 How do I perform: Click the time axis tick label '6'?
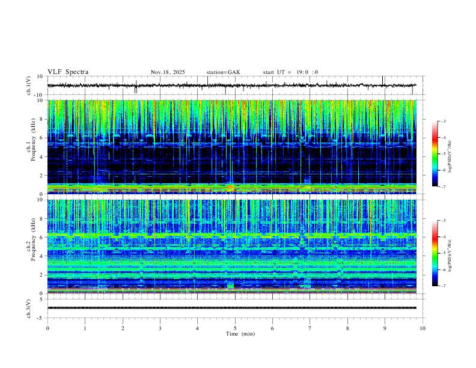click(x=272, y=328)
